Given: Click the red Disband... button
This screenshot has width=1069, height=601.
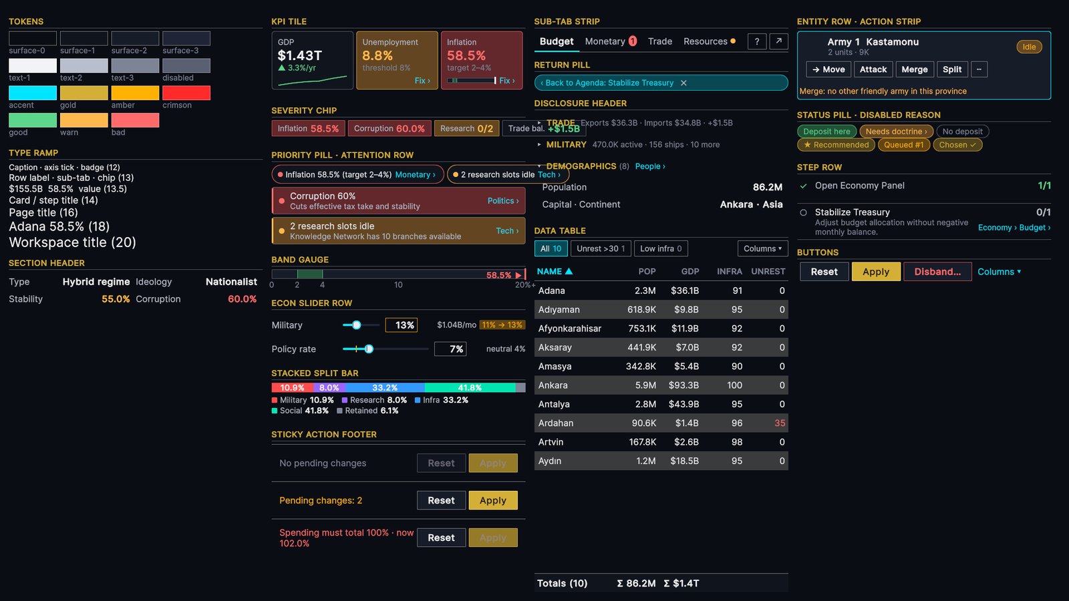Looking at the screenshot, I should tap(937, 272).
